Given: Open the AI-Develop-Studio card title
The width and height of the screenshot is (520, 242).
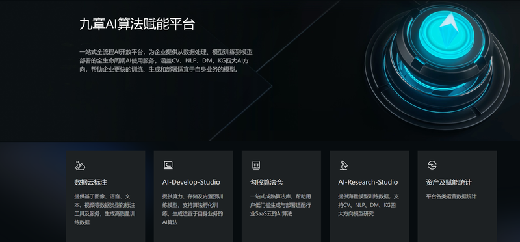Looking at the screenshot, I should [x=191, y=182].
